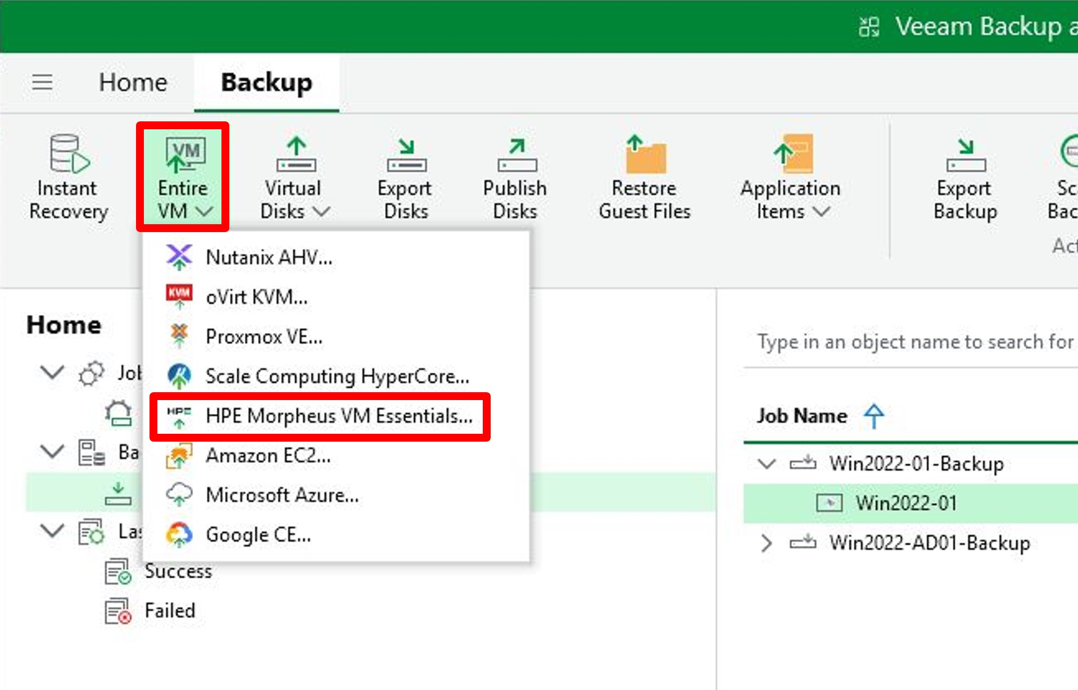Screen dimensions: 1078x690
Task: Select the Win2022-01-Backup job
Action: click(x=917, y=464)
